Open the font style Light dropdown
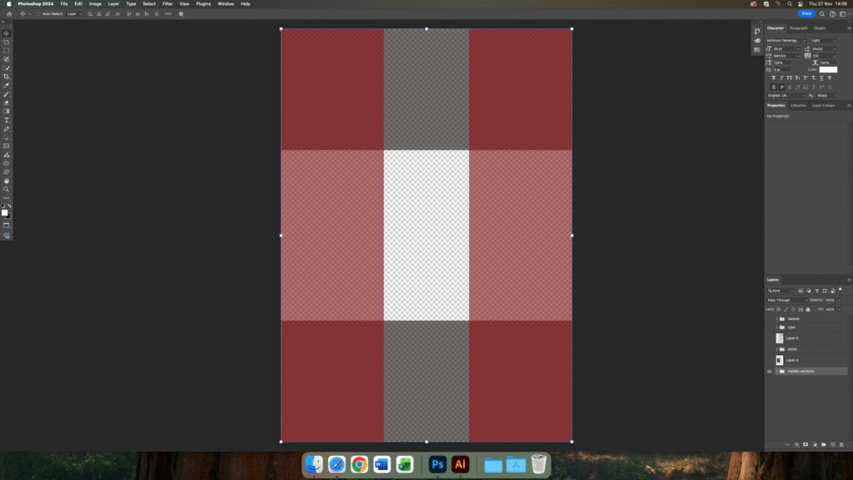 click(x=825, y=40)
